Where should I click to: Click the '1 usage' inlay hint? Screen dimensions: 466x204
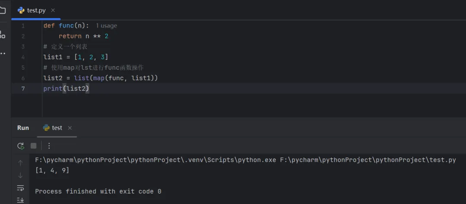pyautogui.click(x=106, y=26)
